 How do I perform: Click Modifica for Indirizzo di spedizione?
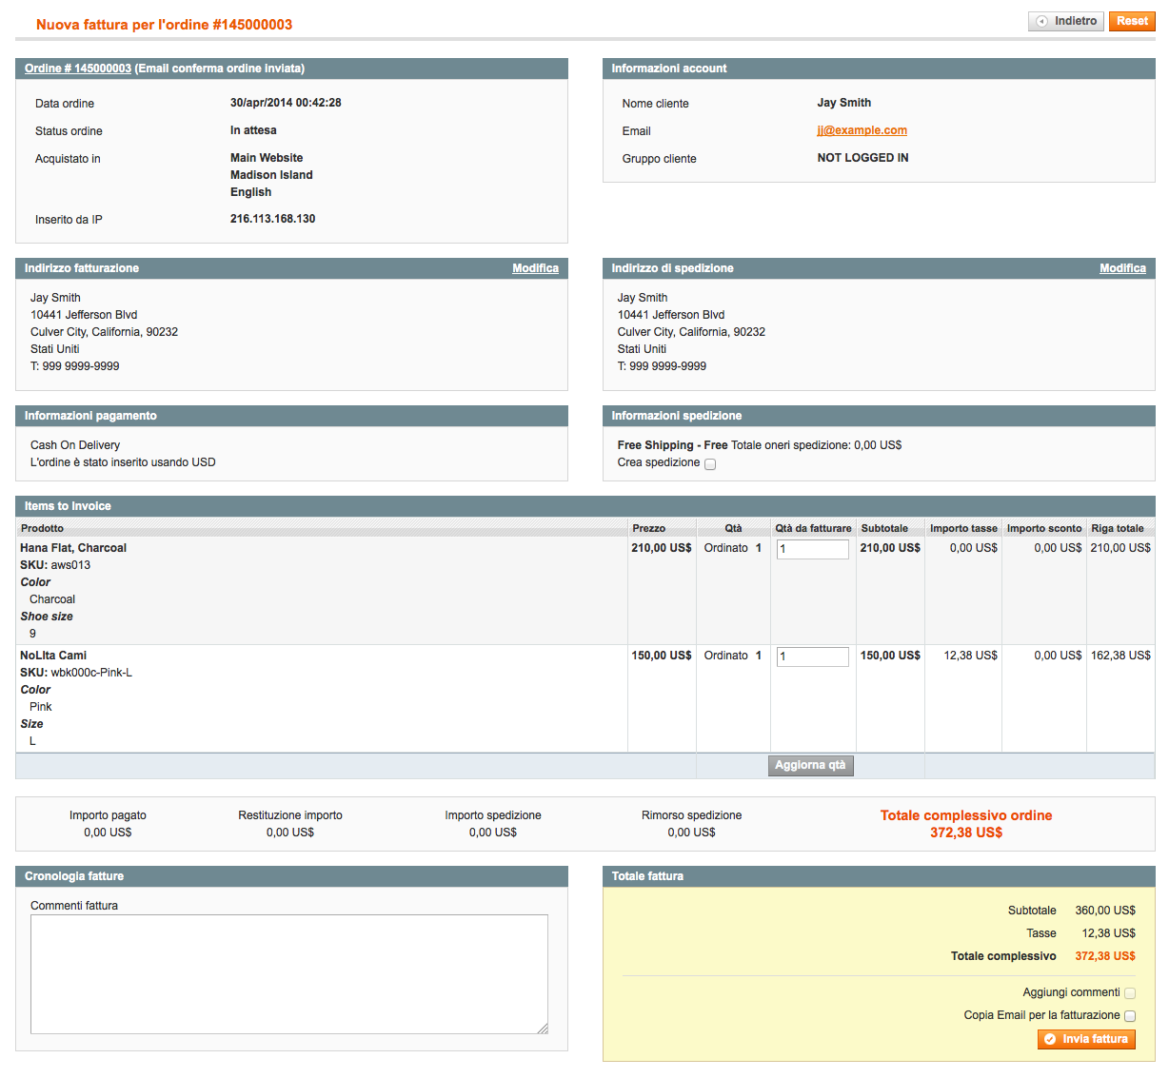(x=1122, y=268)
